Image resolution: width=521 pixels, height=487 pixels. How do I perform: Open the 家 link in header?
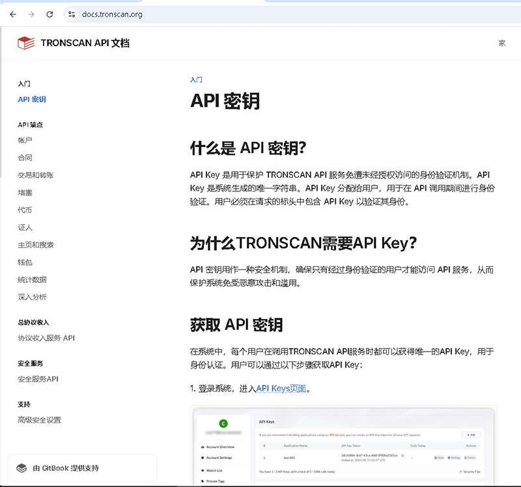click(x=501, y=43)
